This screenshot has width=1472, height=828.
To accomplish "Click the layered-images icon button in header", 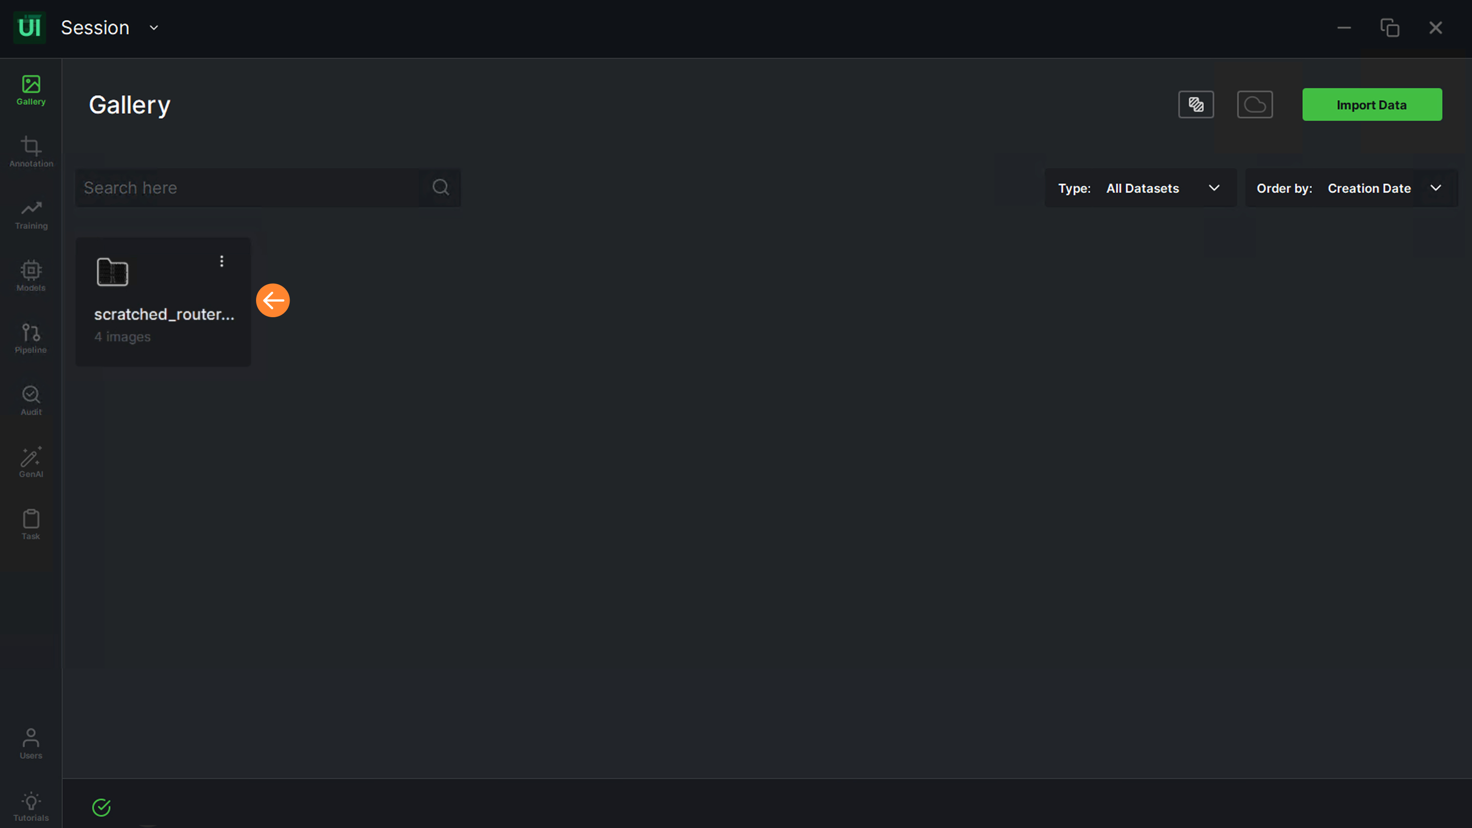I will tap(1196, 105).
